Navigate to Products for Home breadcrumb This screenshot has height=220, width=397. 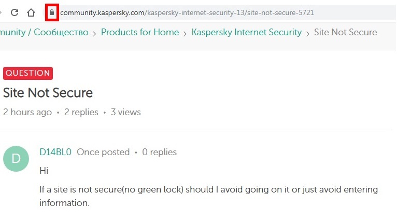pyautogui.click(x=140, y=33)
